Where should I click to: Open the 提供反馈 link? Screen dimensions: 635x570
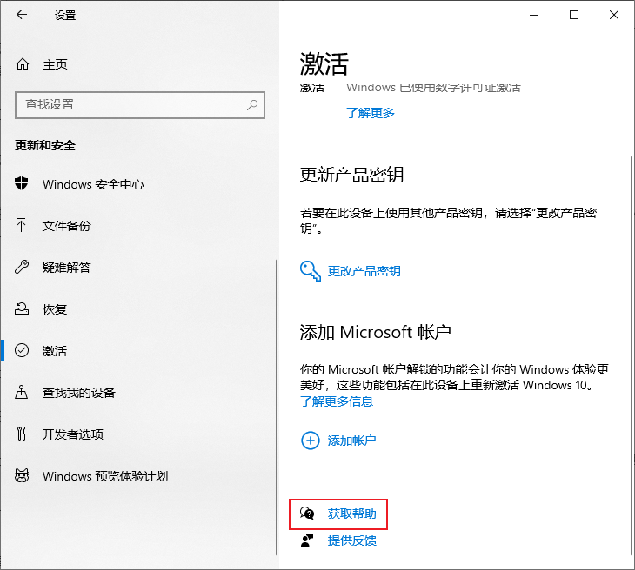[x=352, y=540]
